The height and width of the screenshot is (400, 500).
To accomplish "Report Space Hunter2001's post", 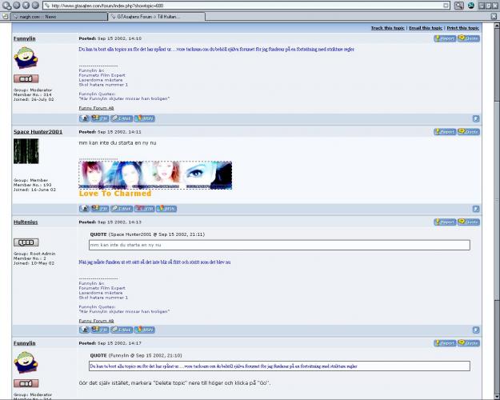I will [x=445, y=132].
